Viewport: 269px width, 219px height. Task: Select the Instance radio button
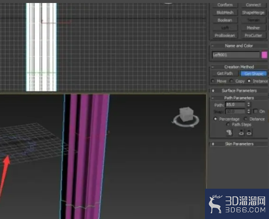(249, 81)
